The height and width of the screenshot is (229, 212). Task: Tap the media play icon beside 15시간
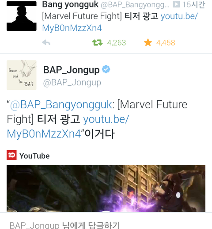pos(176,4)
